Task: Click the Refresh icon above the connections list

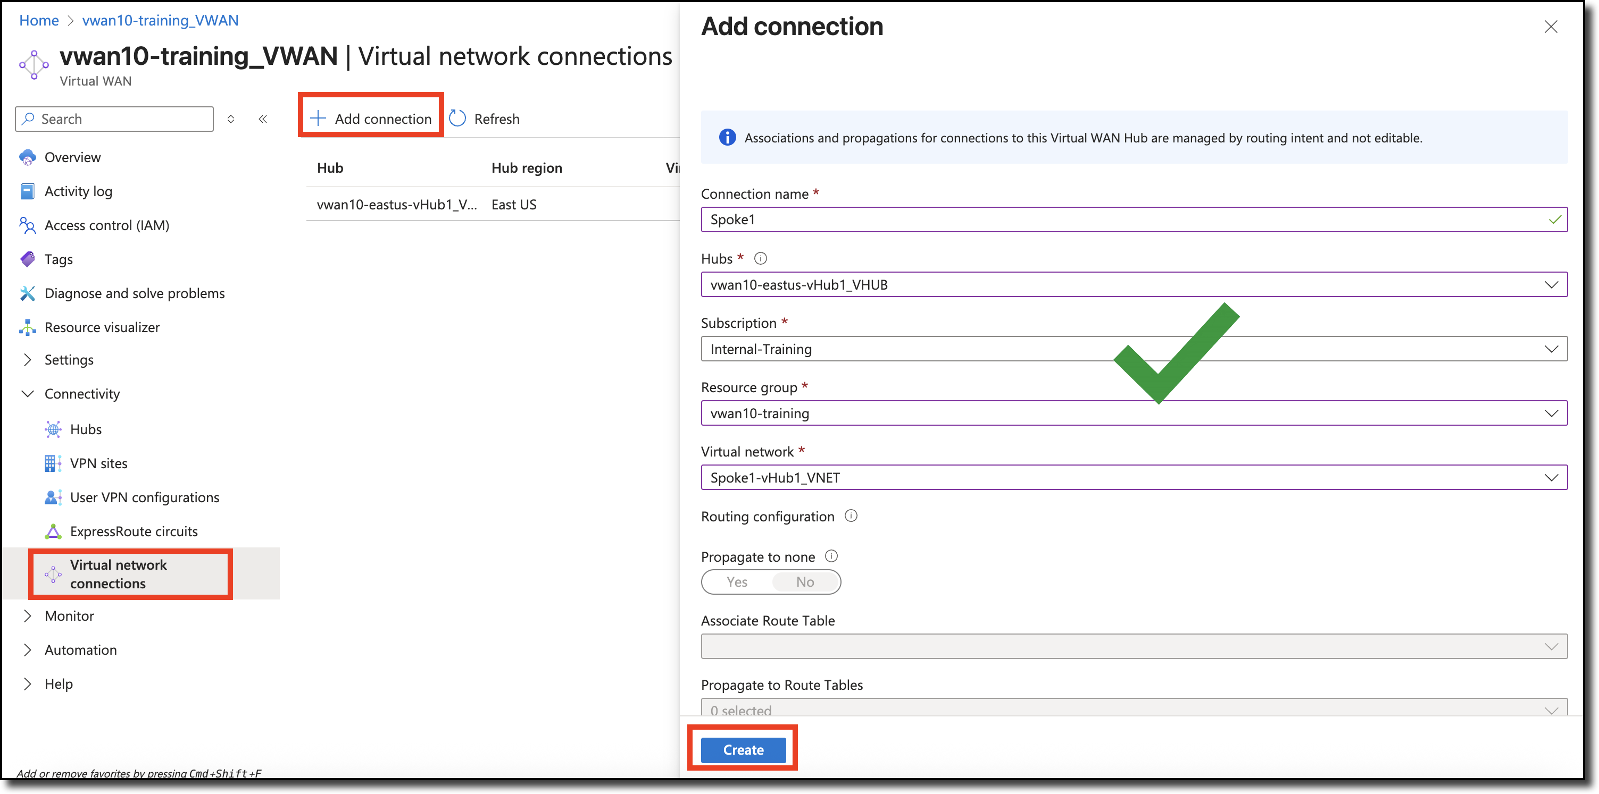Action: click(x=457, y=118)
